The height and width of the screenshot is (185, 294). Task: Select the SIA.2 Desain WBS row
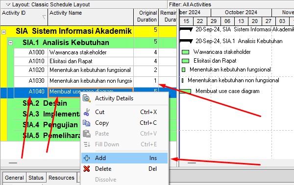click(x=45, y=103)
